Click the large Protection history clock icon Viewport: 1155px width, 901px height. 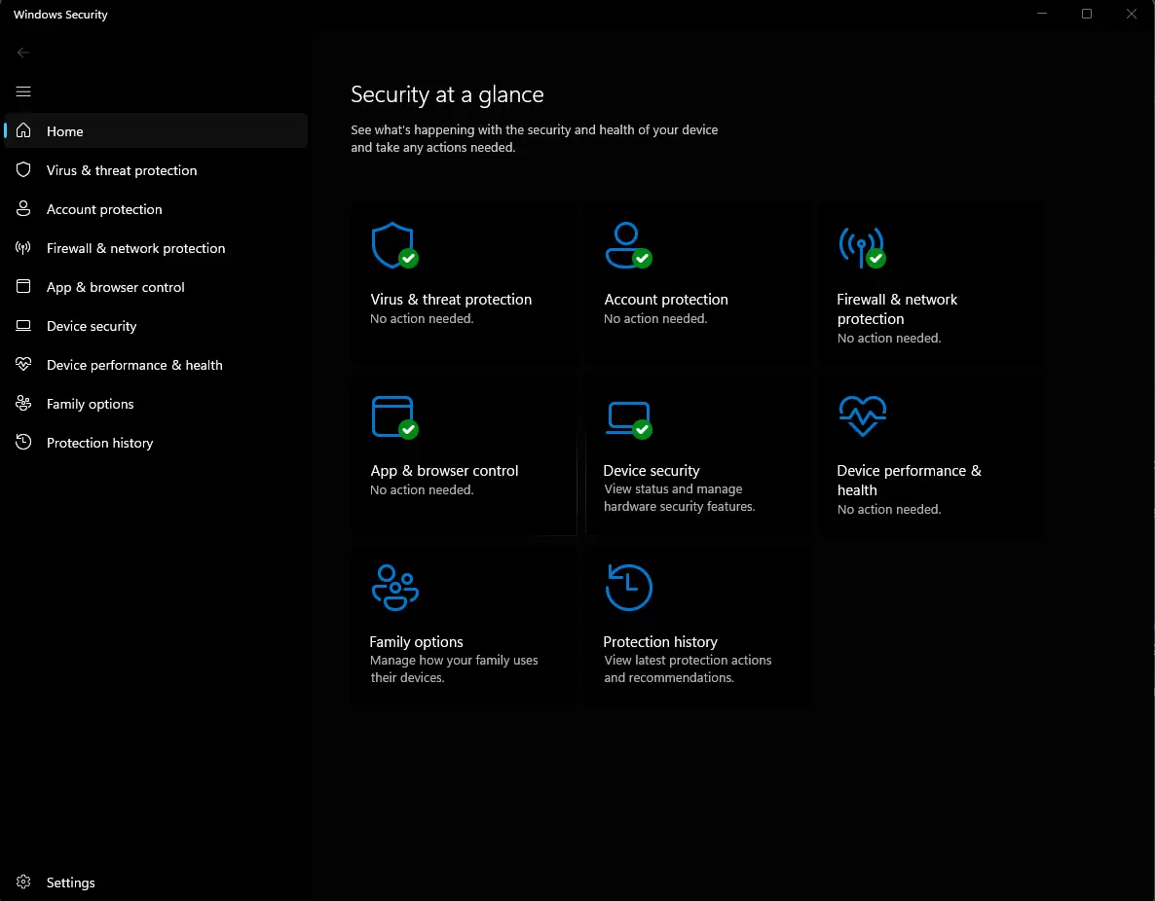(628, 588)
